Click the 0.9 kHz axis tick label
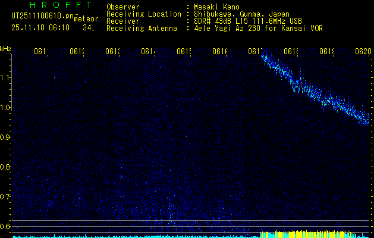Screen dimensions: 374x238 coord(5,137)
